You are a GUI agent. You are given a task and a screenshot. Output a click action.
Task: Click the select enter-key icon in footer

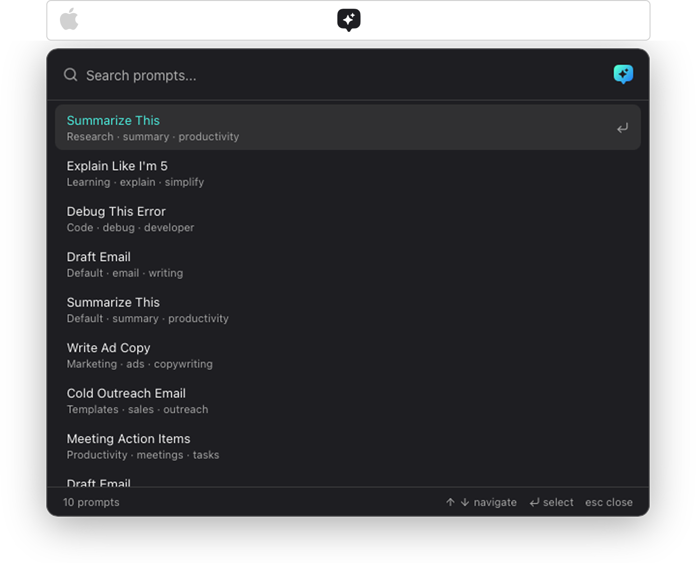pyautogui.click(x=535, y=503)
